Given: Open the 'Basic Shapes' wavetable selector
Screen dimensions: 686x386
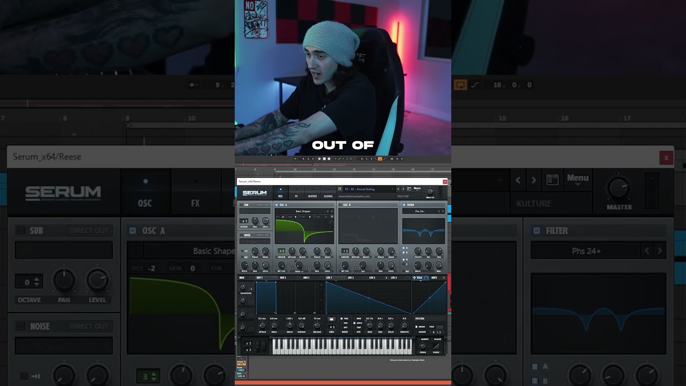Looking at the screenshot, I should coord(303,211).
